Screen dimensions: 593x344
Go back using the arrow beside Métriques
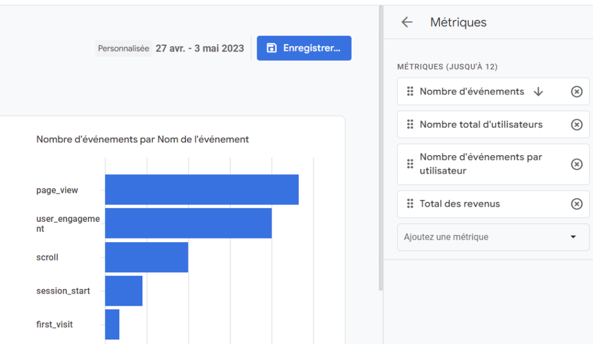pyautogui.click(x=407, y=23)
